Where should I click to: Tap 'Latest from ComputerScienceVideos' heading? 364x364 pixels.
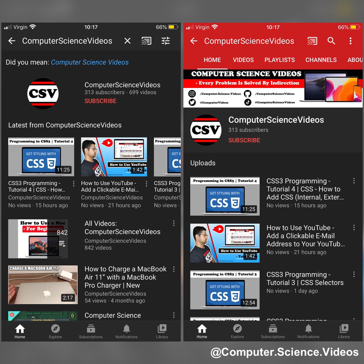[x=65, y=125]
